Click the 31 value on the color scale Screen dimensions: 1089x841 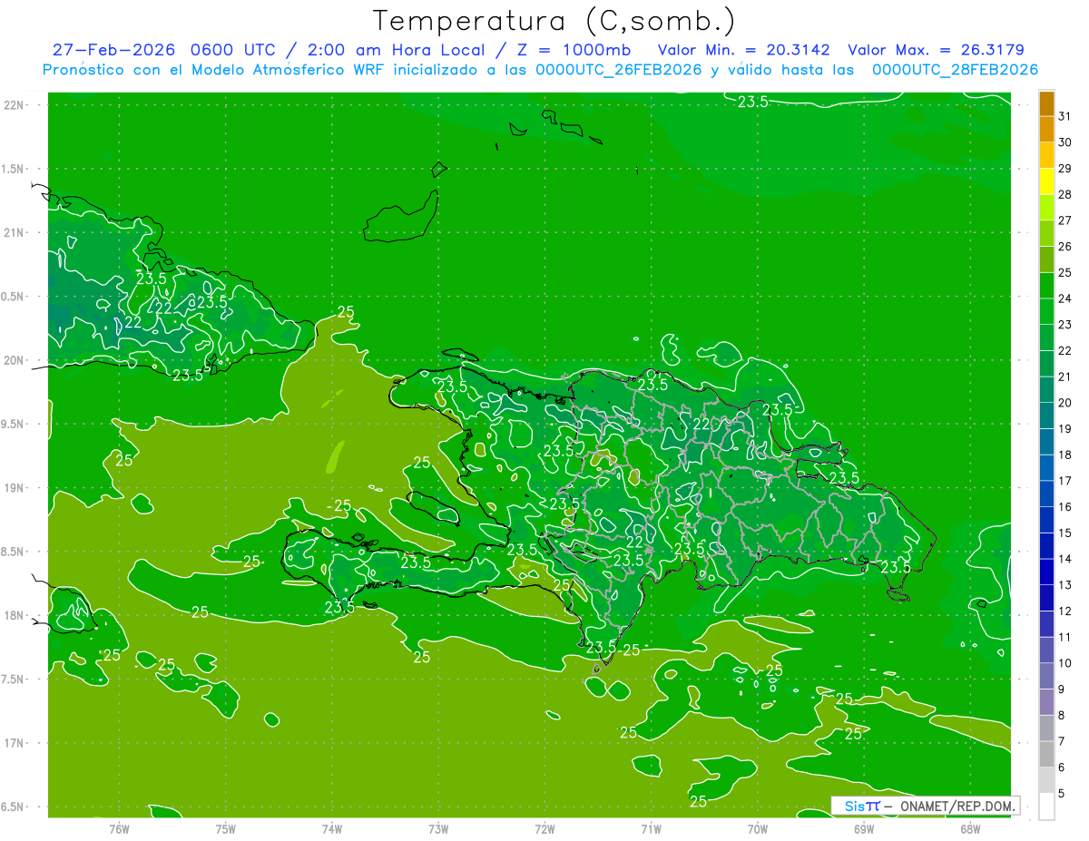coord(1065,116)
